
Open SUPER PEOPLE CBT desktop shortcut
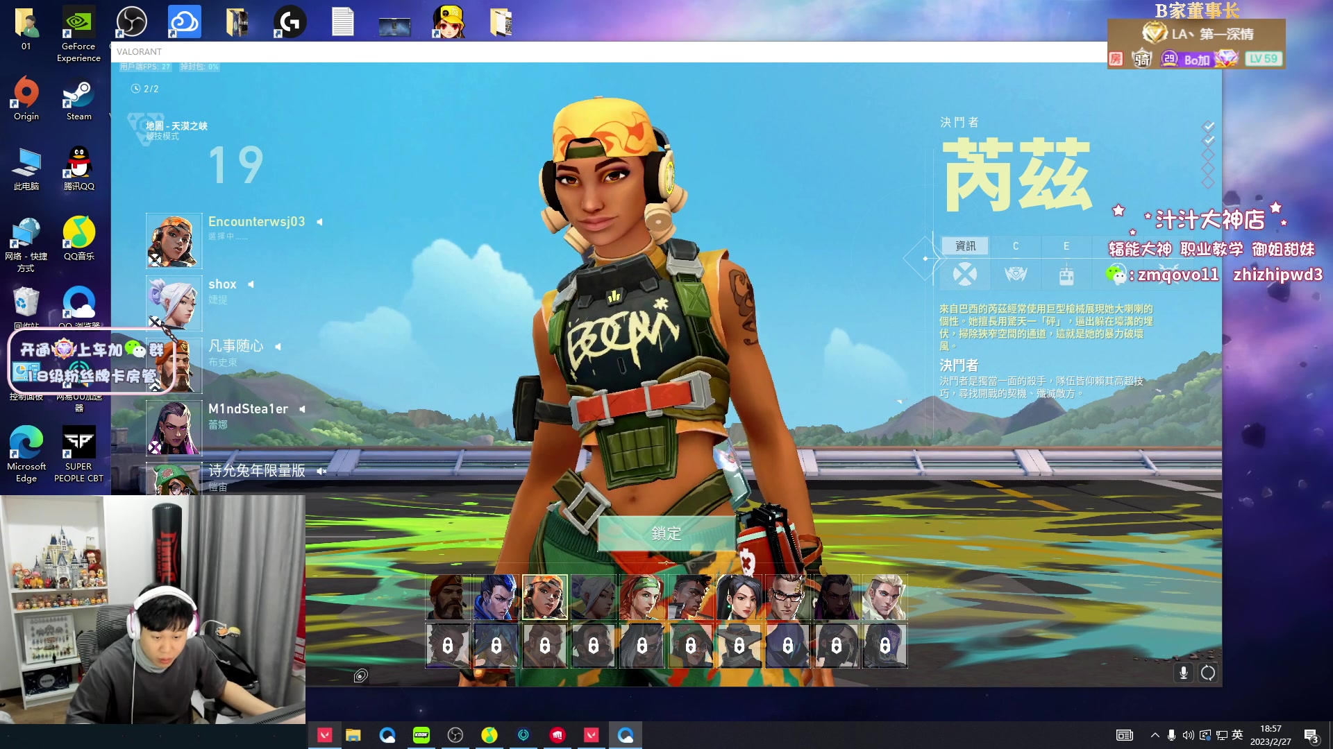(78, 454)
